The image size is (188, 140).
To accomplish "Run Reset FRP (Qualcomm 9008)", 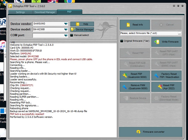I will [135, 76].
